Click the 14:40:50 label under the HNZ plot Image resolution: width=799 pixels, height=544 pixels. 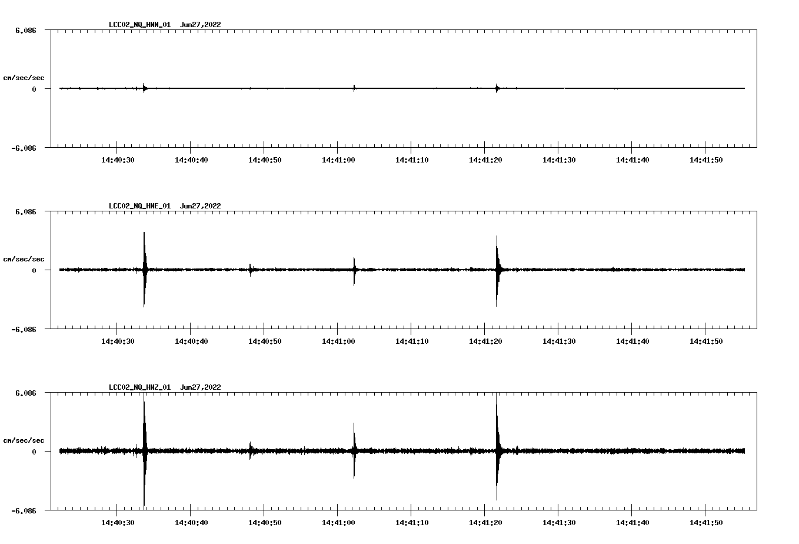point(264,523)
